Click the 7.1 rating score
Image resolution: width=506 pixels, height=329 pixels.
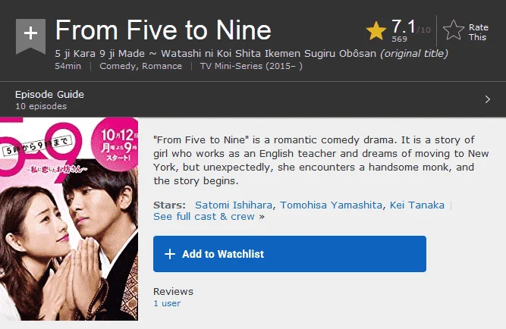click(x=404, y=27)
